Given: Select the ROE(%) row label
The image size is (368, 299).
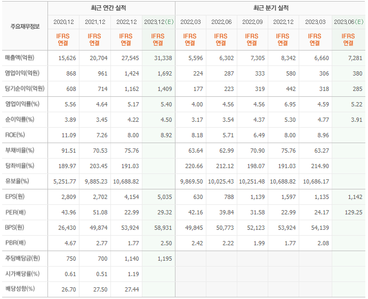Looking at the screenshot, I should (x=15, y=135).
